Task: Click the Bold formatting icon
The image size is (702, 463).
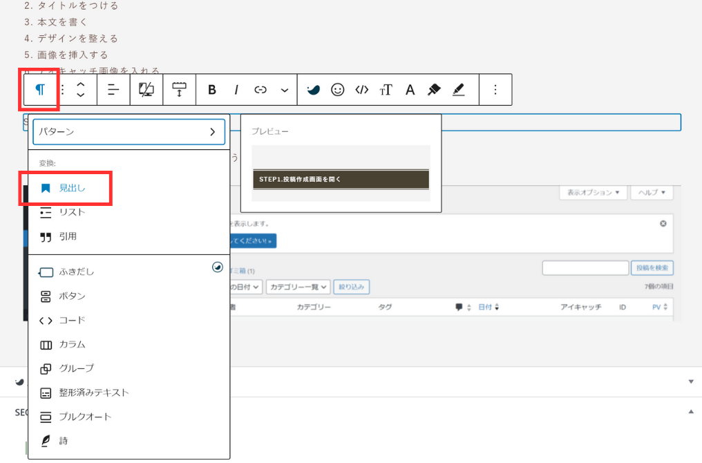Action: [212, 90]
